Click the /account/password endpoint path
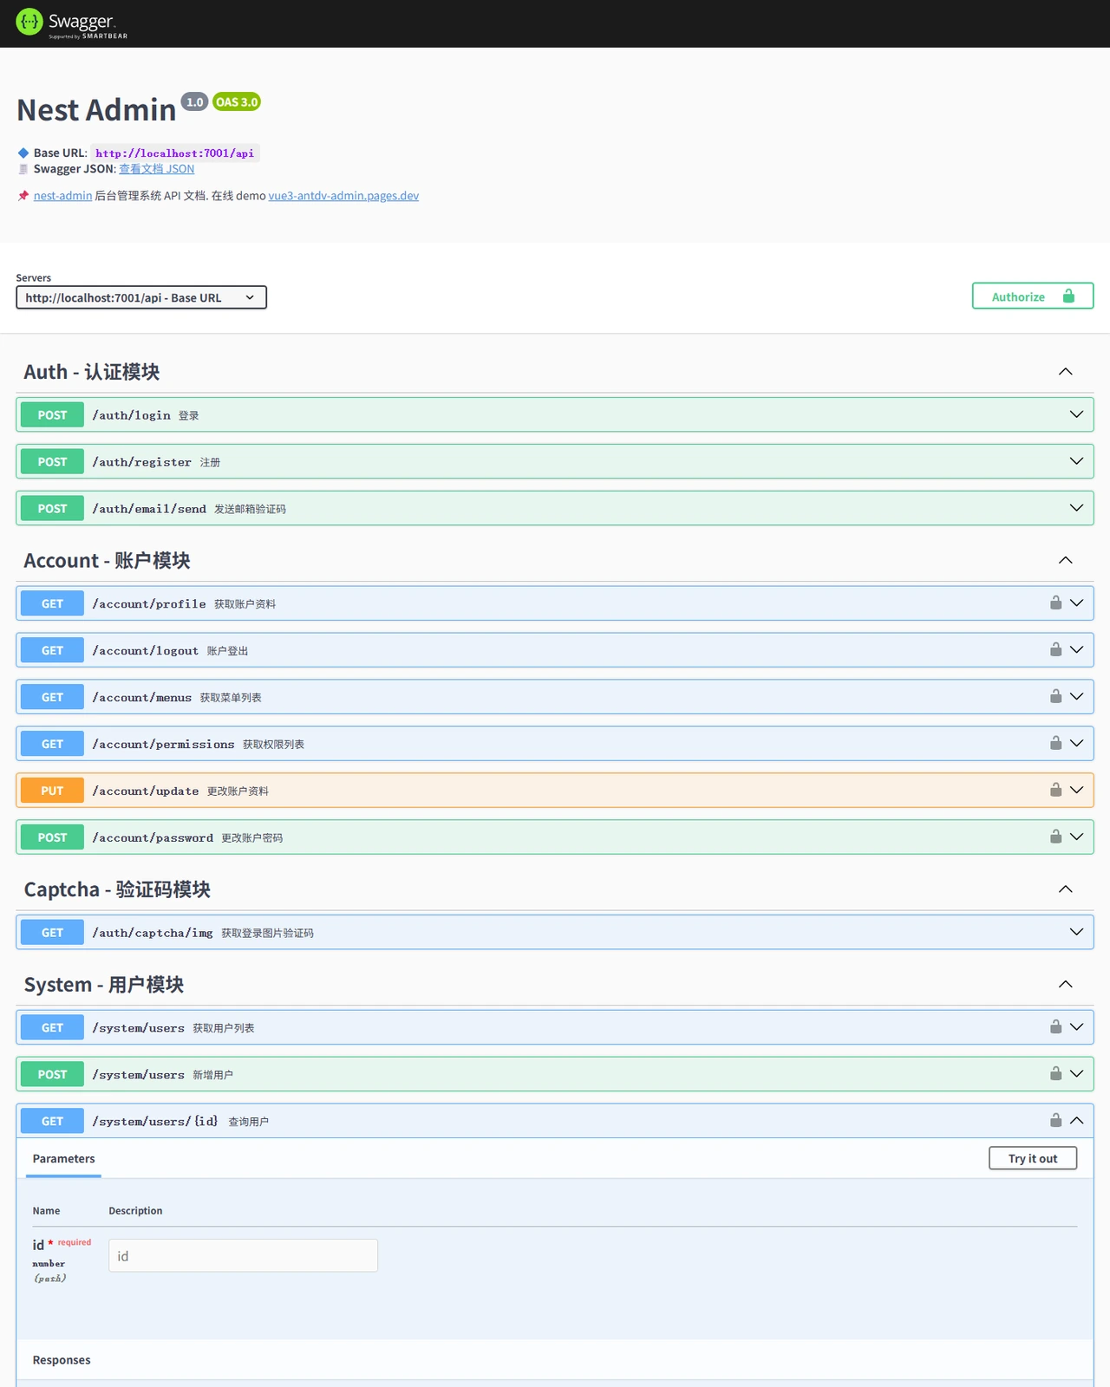Image resolution: width=1110 pixels, height=1387 pixels. click(153, 838)
